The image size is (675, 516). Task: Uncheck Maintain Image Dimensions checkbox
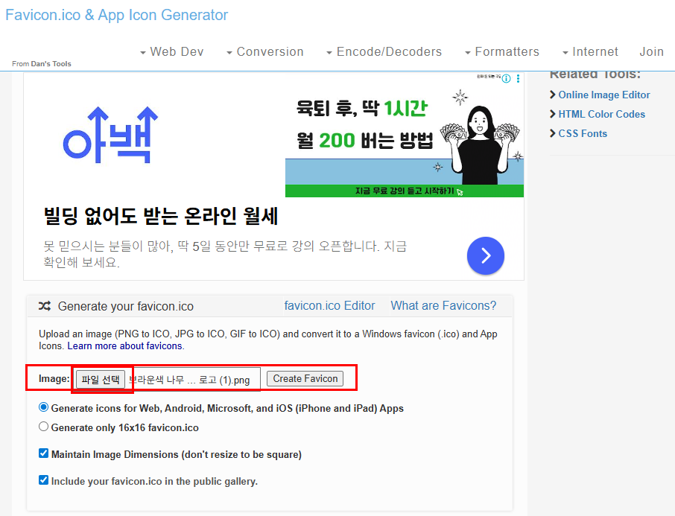[43, 453]
